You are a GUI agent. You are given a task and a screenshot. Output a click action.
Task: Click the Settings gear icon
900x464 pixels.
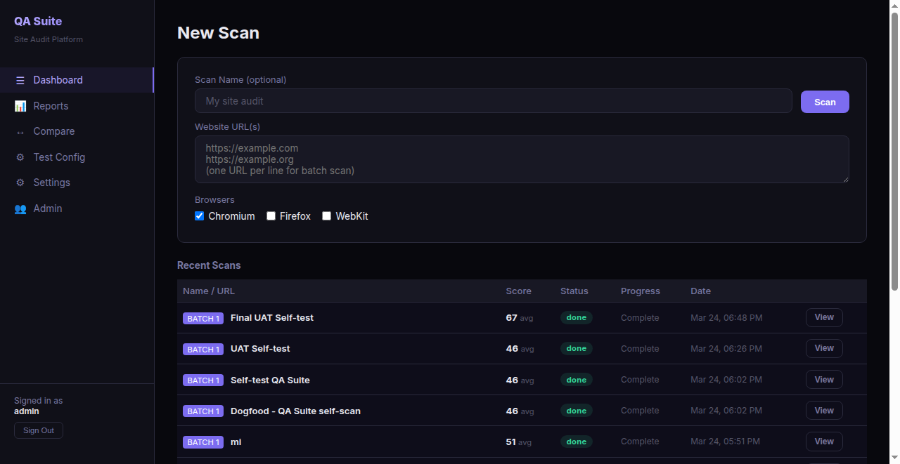pyautogui.click(x=20, y=183)
